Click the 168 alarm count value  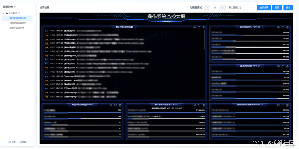point(120,116)
